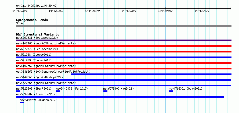Click the arrowhead ending the coordinate ruler
239x113 pixels.
pyautogui.click(x=231, y=8)
